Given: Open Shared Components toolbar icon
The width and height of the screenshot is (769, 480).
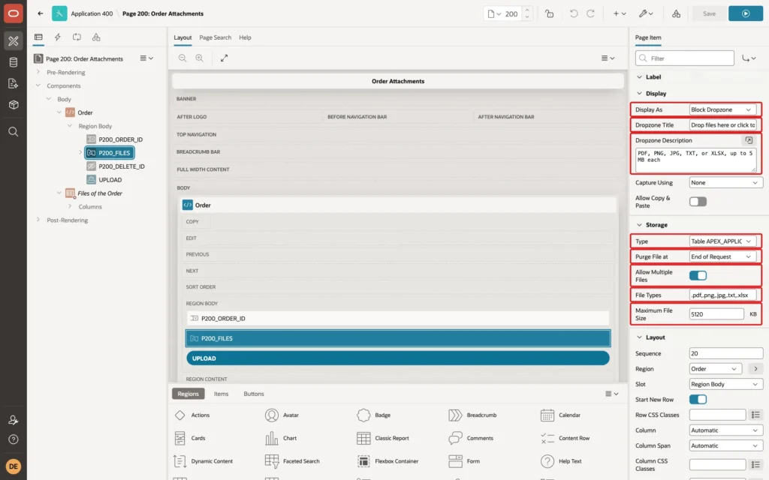Looking at the screenshot, I should 677,13.
